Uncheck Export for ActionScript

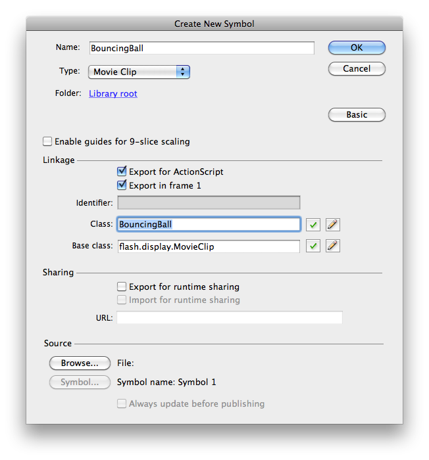122,172
